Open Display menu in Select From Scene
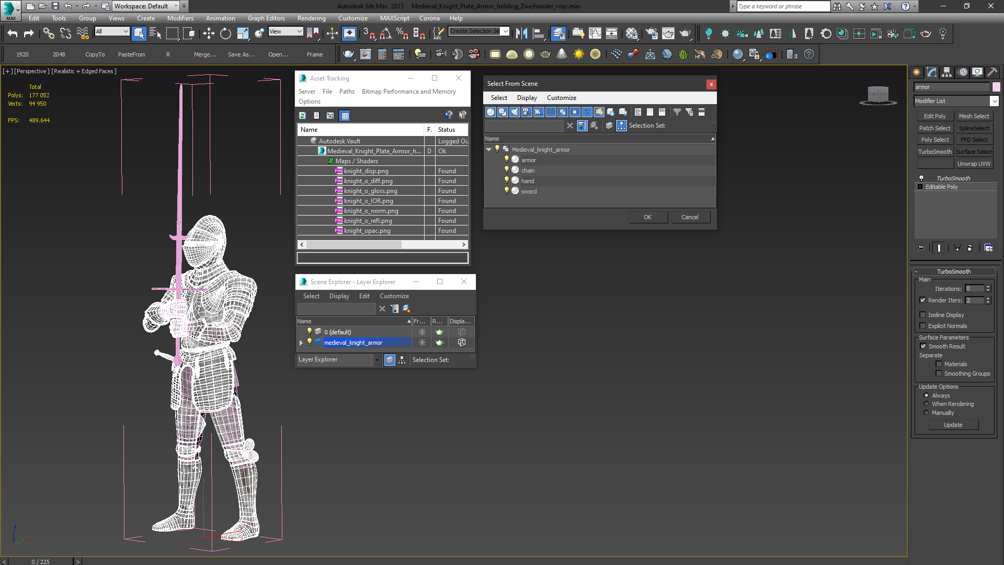The height and width of the screenshot is (565, 1004). coord(527,98)
